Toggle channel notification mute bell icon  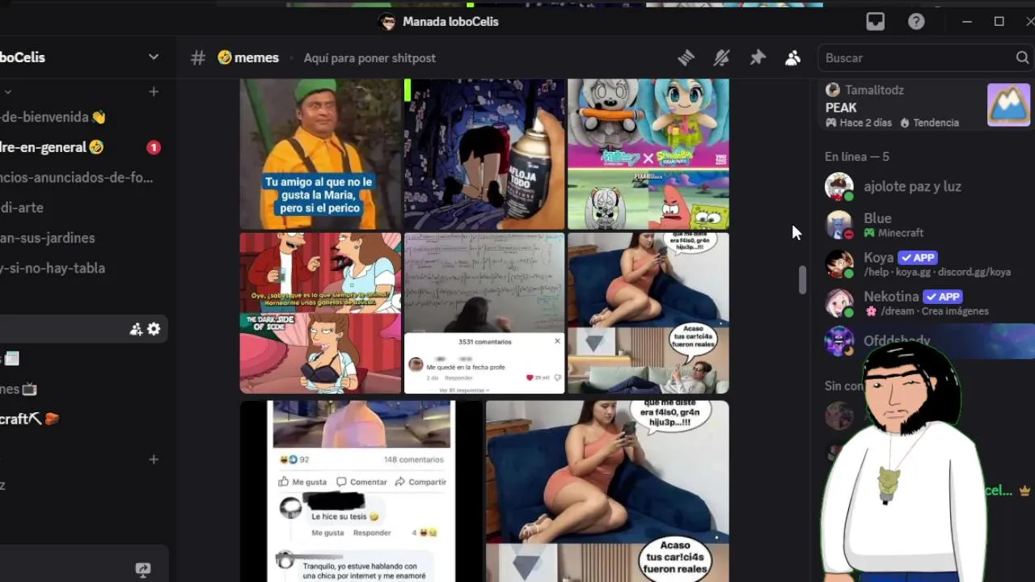(721, 57)
